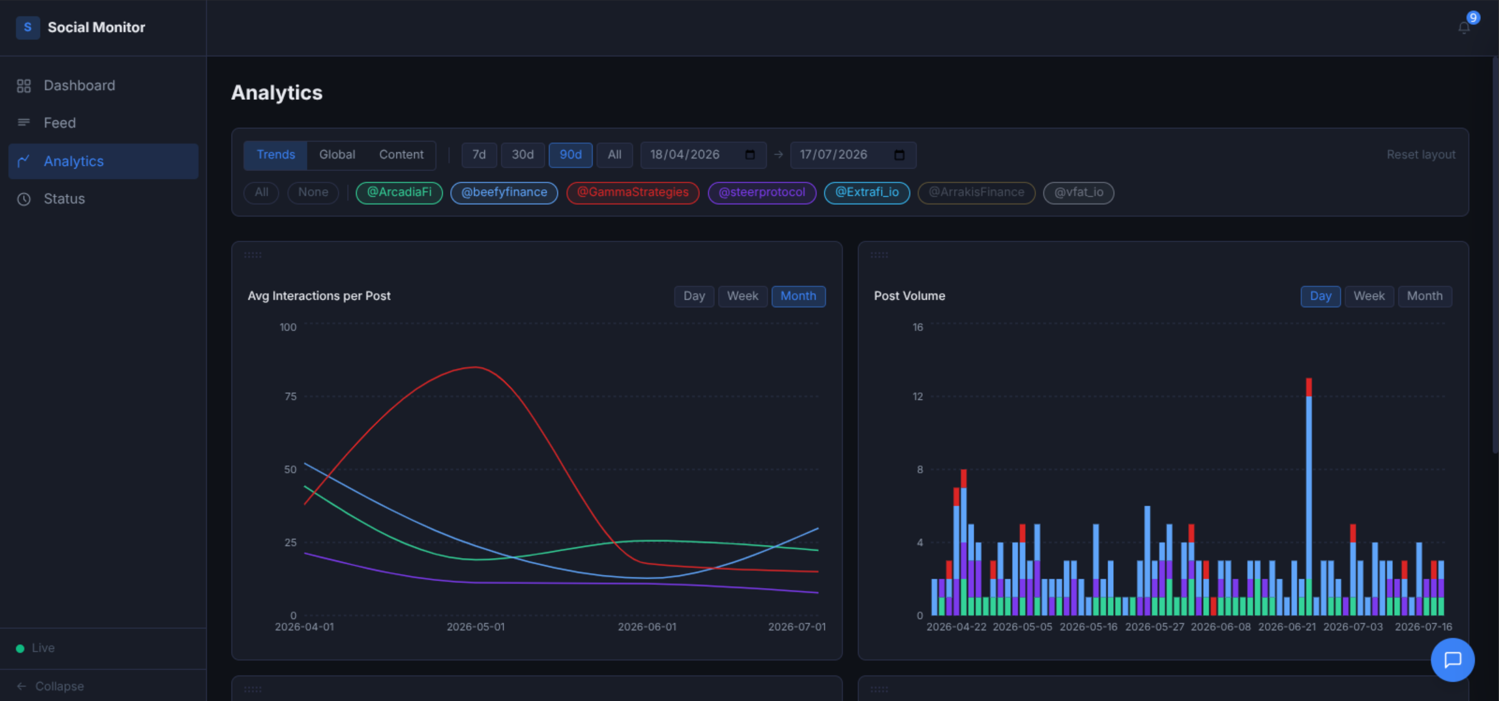Toggle the @steerprotocol account filter
The image size is (1499, 701).
[762, 192]
